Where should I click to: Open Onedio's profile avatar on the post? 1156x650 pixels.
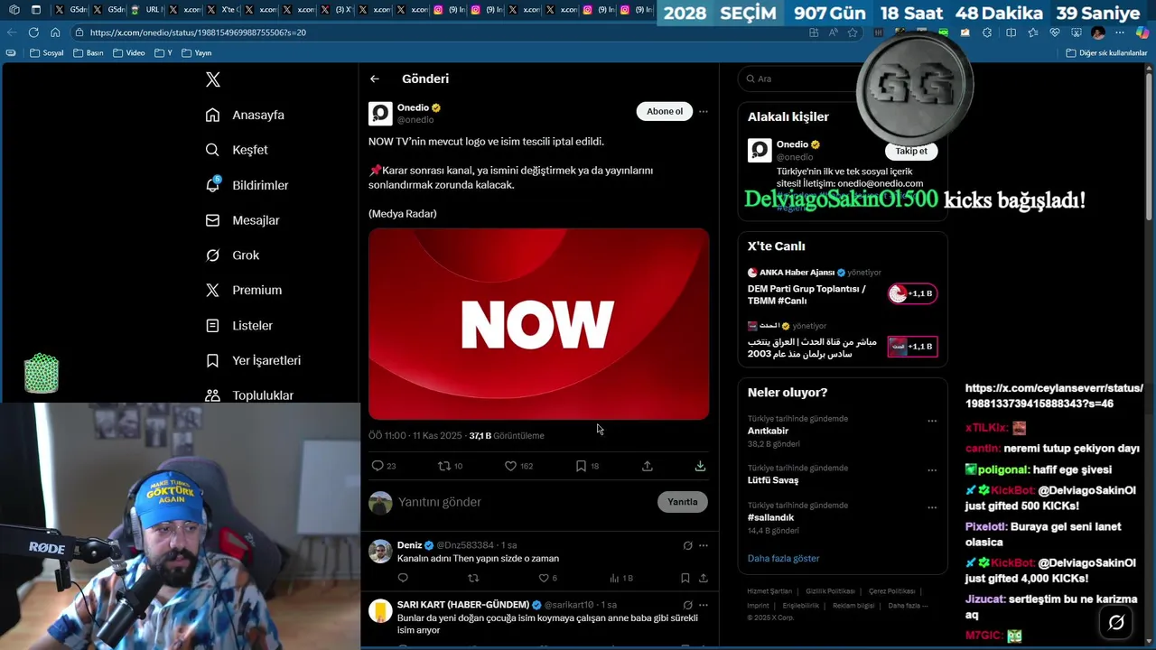point(380,113)
